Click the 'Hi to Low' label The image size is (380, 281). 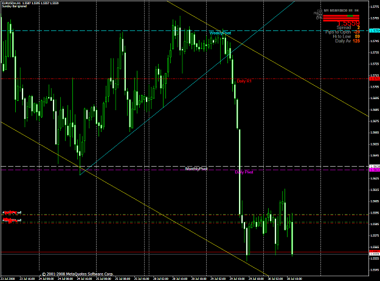[342, 36]
